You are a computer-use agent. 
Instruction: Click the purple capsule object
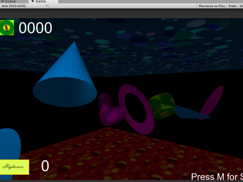click(111, 110)
